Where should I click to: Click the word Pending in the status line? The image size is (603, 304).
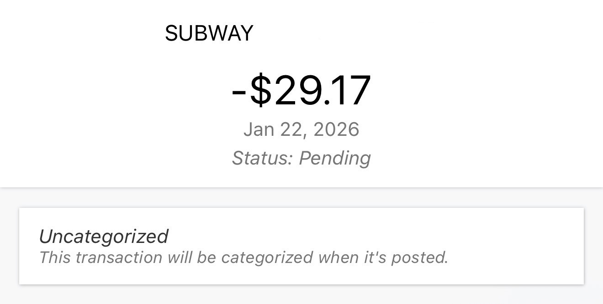[334, 158]
